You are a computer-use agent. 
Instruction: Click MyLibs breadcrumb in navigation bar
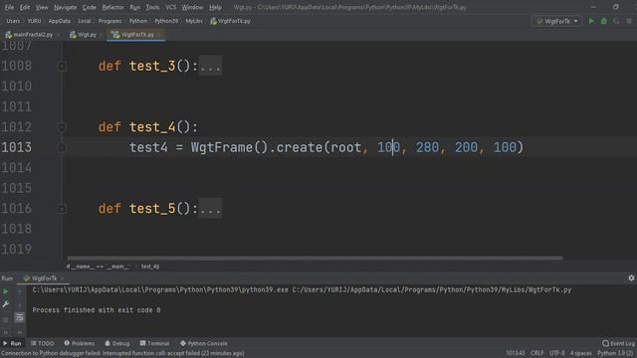click(194, 21)
